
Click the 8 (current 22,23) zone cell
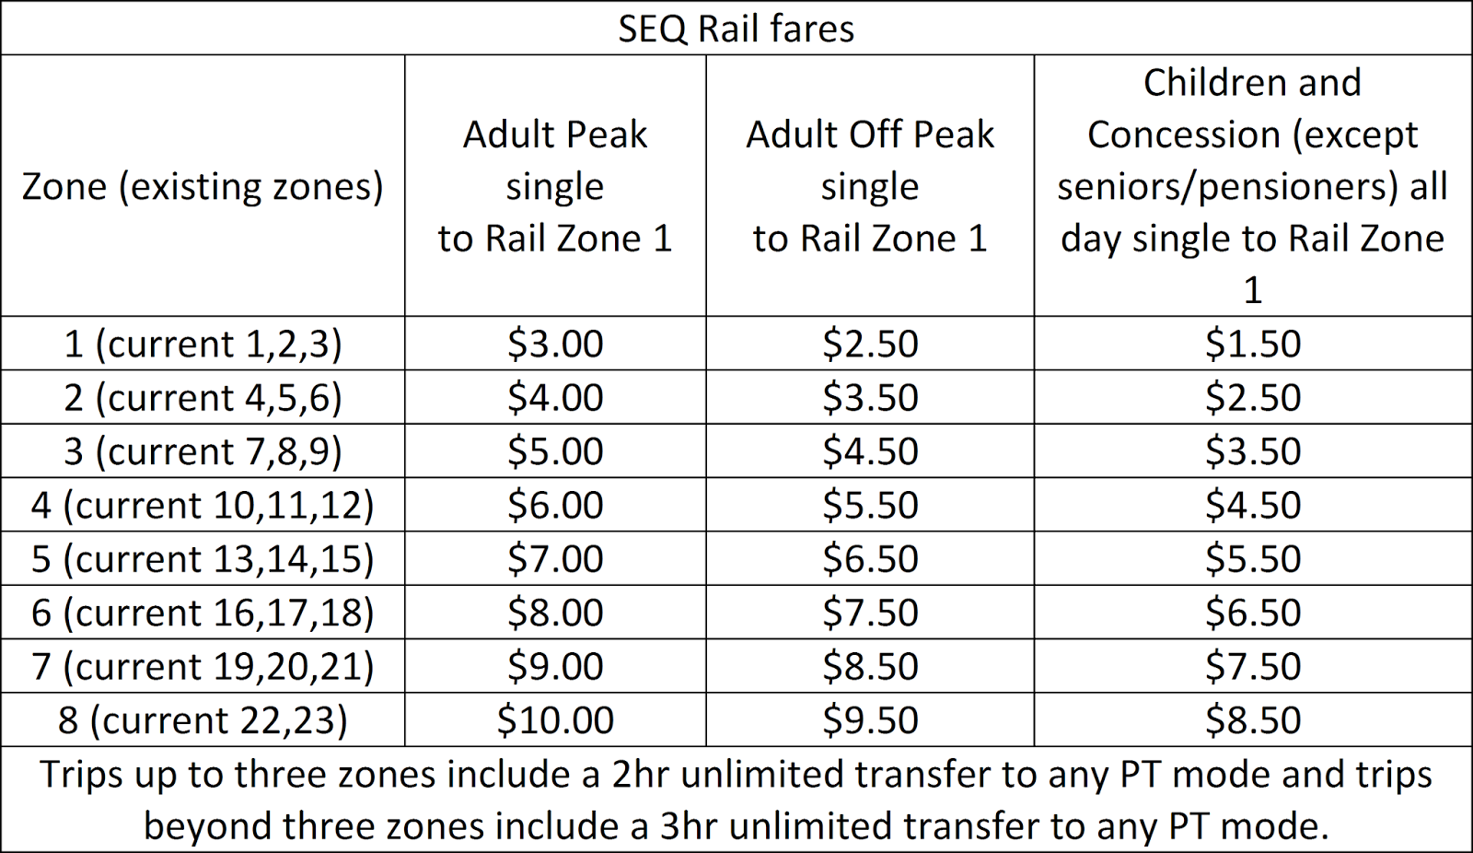(203, 719)
